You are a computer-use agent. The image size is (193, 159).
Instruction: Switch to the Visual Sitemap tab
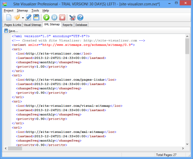click(32, 25)
